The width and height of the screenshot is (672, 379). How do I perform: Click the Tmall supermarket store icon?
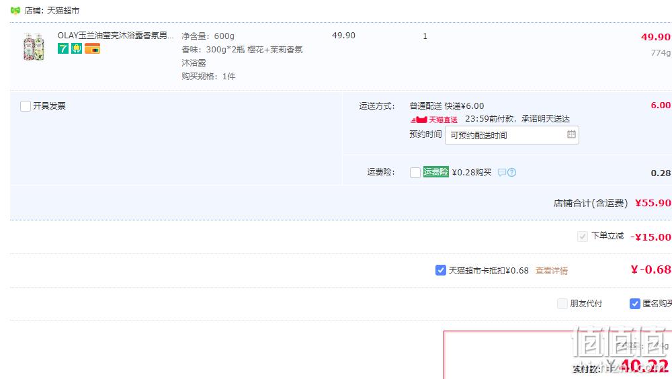15,10
